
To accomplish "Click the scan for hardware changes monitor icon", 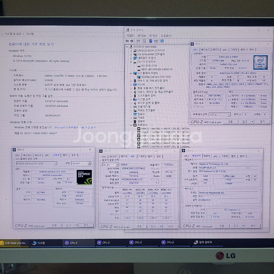I will pos(162,41).
